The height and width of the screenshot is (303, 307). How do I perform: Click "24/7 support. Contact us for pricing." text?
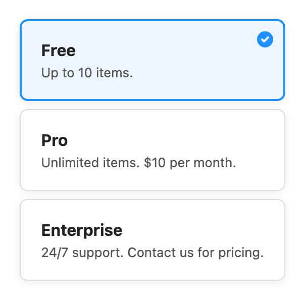tap(152, 252)
